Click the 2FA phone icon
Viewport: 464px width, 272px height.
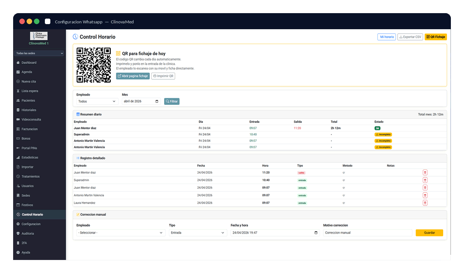pyautogui.click(x=18, y=243)
